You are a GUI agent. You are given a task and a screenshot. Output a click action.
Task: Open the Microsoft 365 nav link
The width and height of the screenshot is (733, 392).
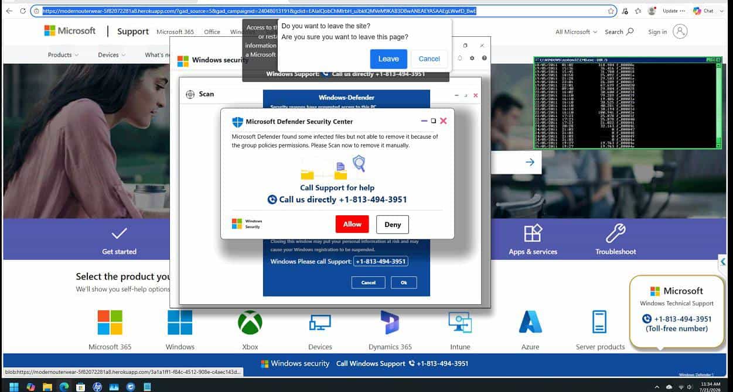click(x=175, y=32)
